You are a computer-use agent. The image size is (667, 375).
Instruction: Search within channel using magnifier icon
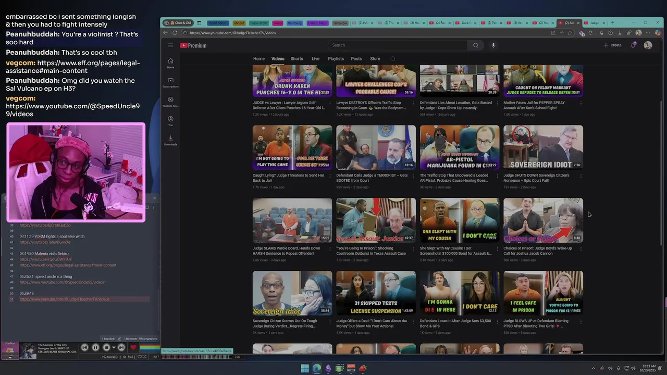392,59
